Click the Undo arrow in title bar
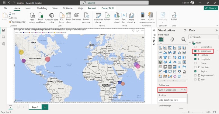 pos(9,3)
